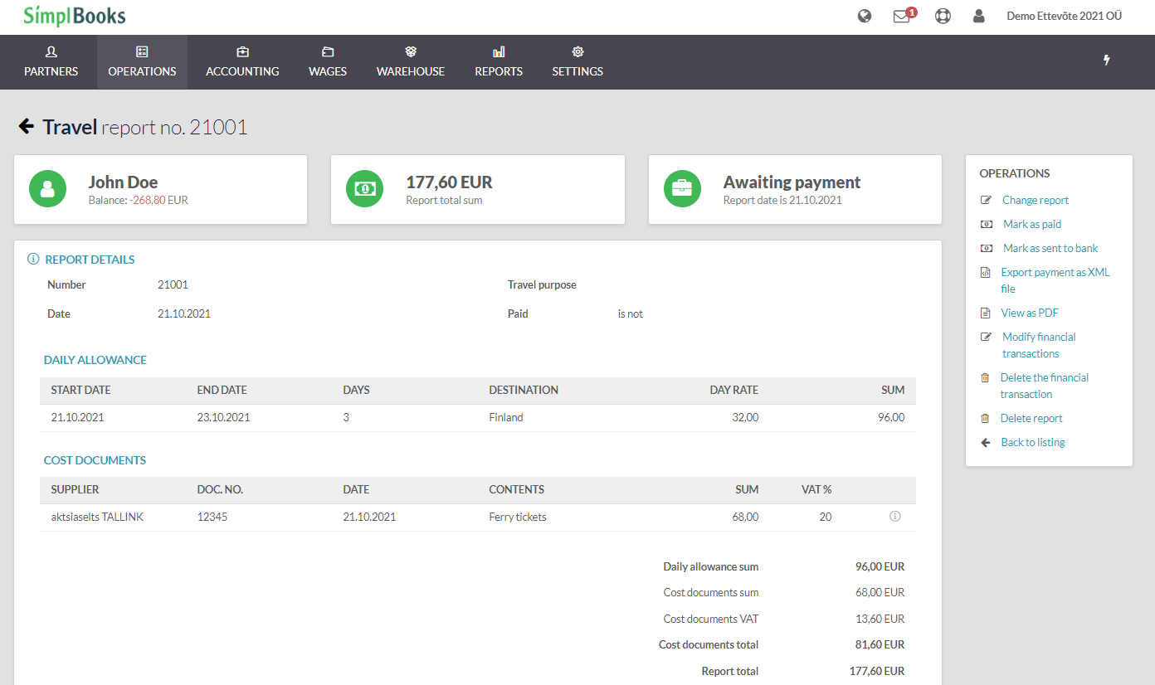
Task: Open the Reports menu
Action: pos(499,62)
